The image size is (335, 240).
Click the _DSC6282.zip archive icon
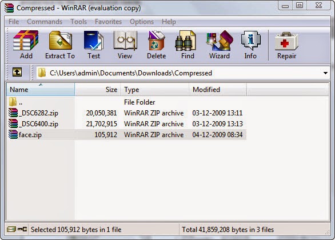13,113
